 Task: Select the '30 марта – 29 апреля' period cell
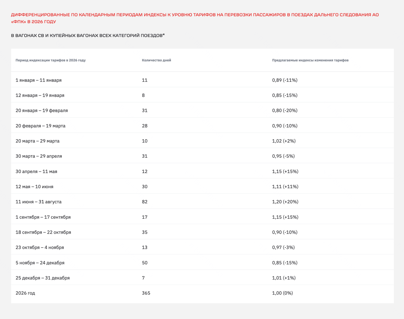tap(39, 156)
